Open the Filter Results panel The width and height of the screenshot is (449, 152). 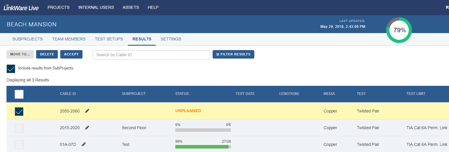[233, 54]
